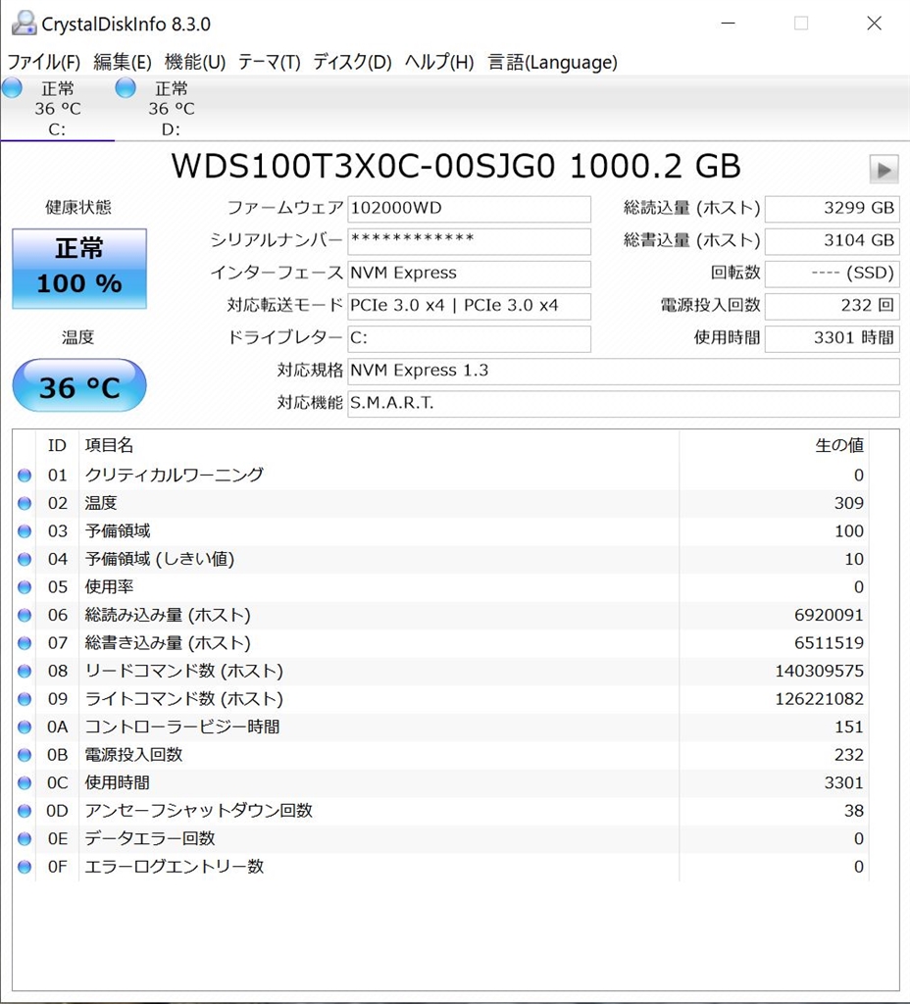Click the drive letter field showing C:
The height and width of the screenshot is (1004, 910).
click(x=469, y=338)
